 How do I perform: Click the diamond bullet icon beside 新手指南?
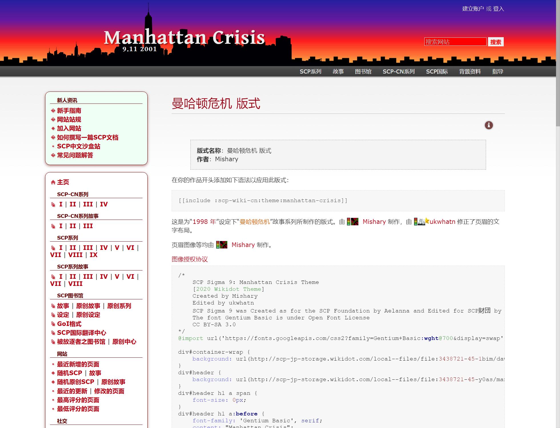pyautogui.click(x=53, y=111)
